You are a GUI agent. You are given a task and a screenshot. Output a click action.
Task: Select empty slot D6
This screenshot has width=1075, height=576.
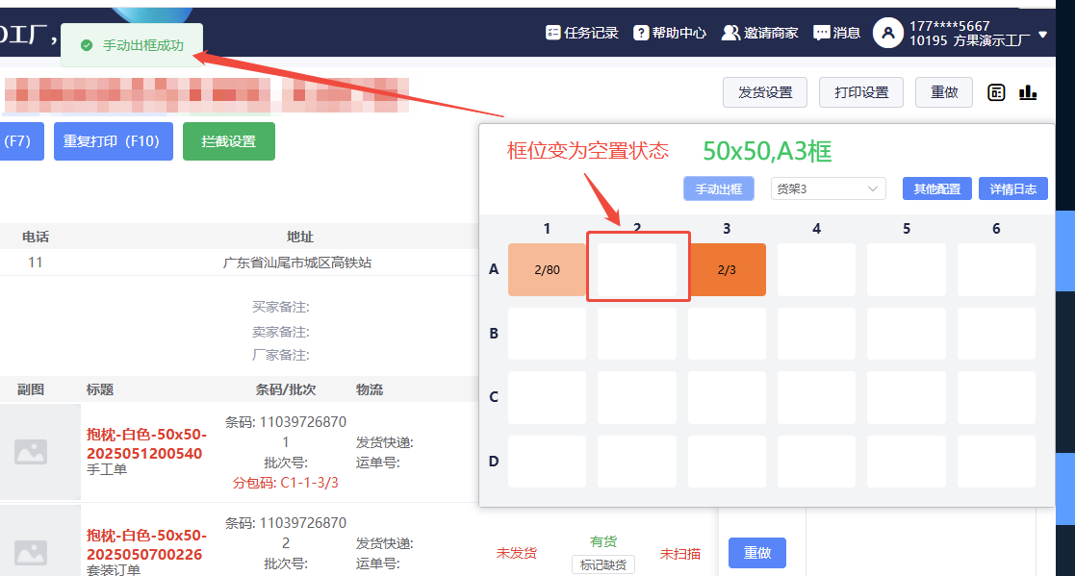[x=996, y=462]
